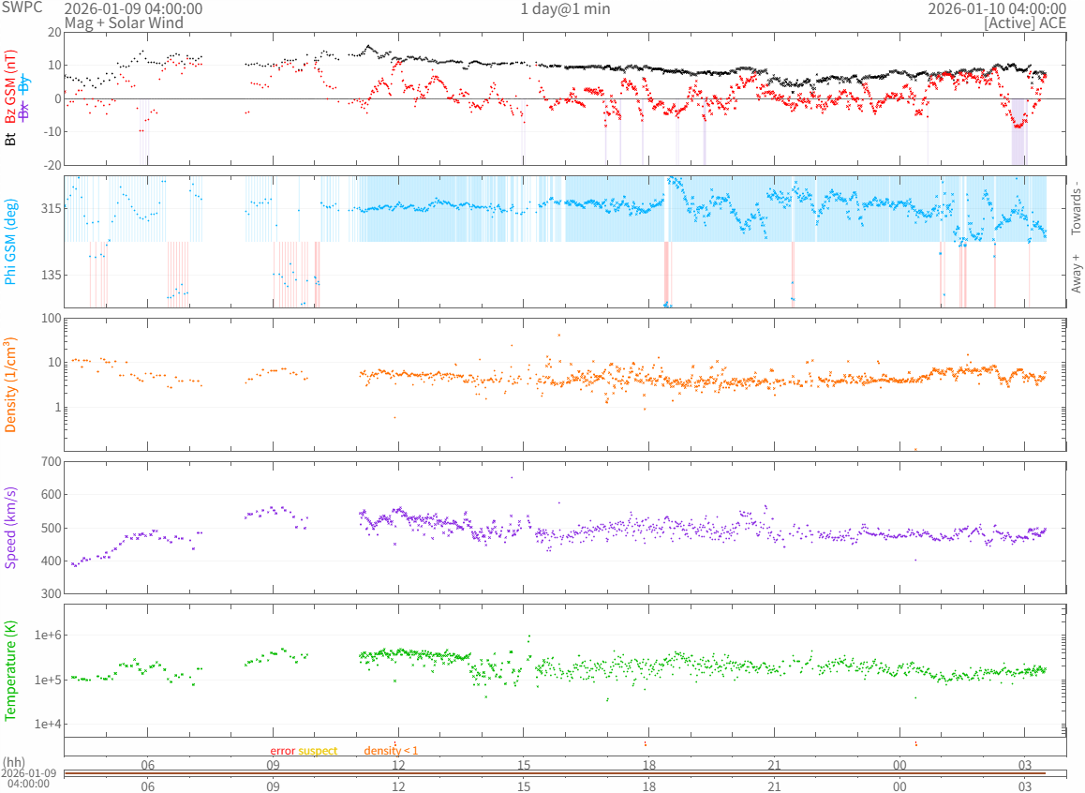Viewport: 1085px width, 793px height.
Task: Click the 'Towards -' label beside Phi plot
Action: pos(1076,207)
